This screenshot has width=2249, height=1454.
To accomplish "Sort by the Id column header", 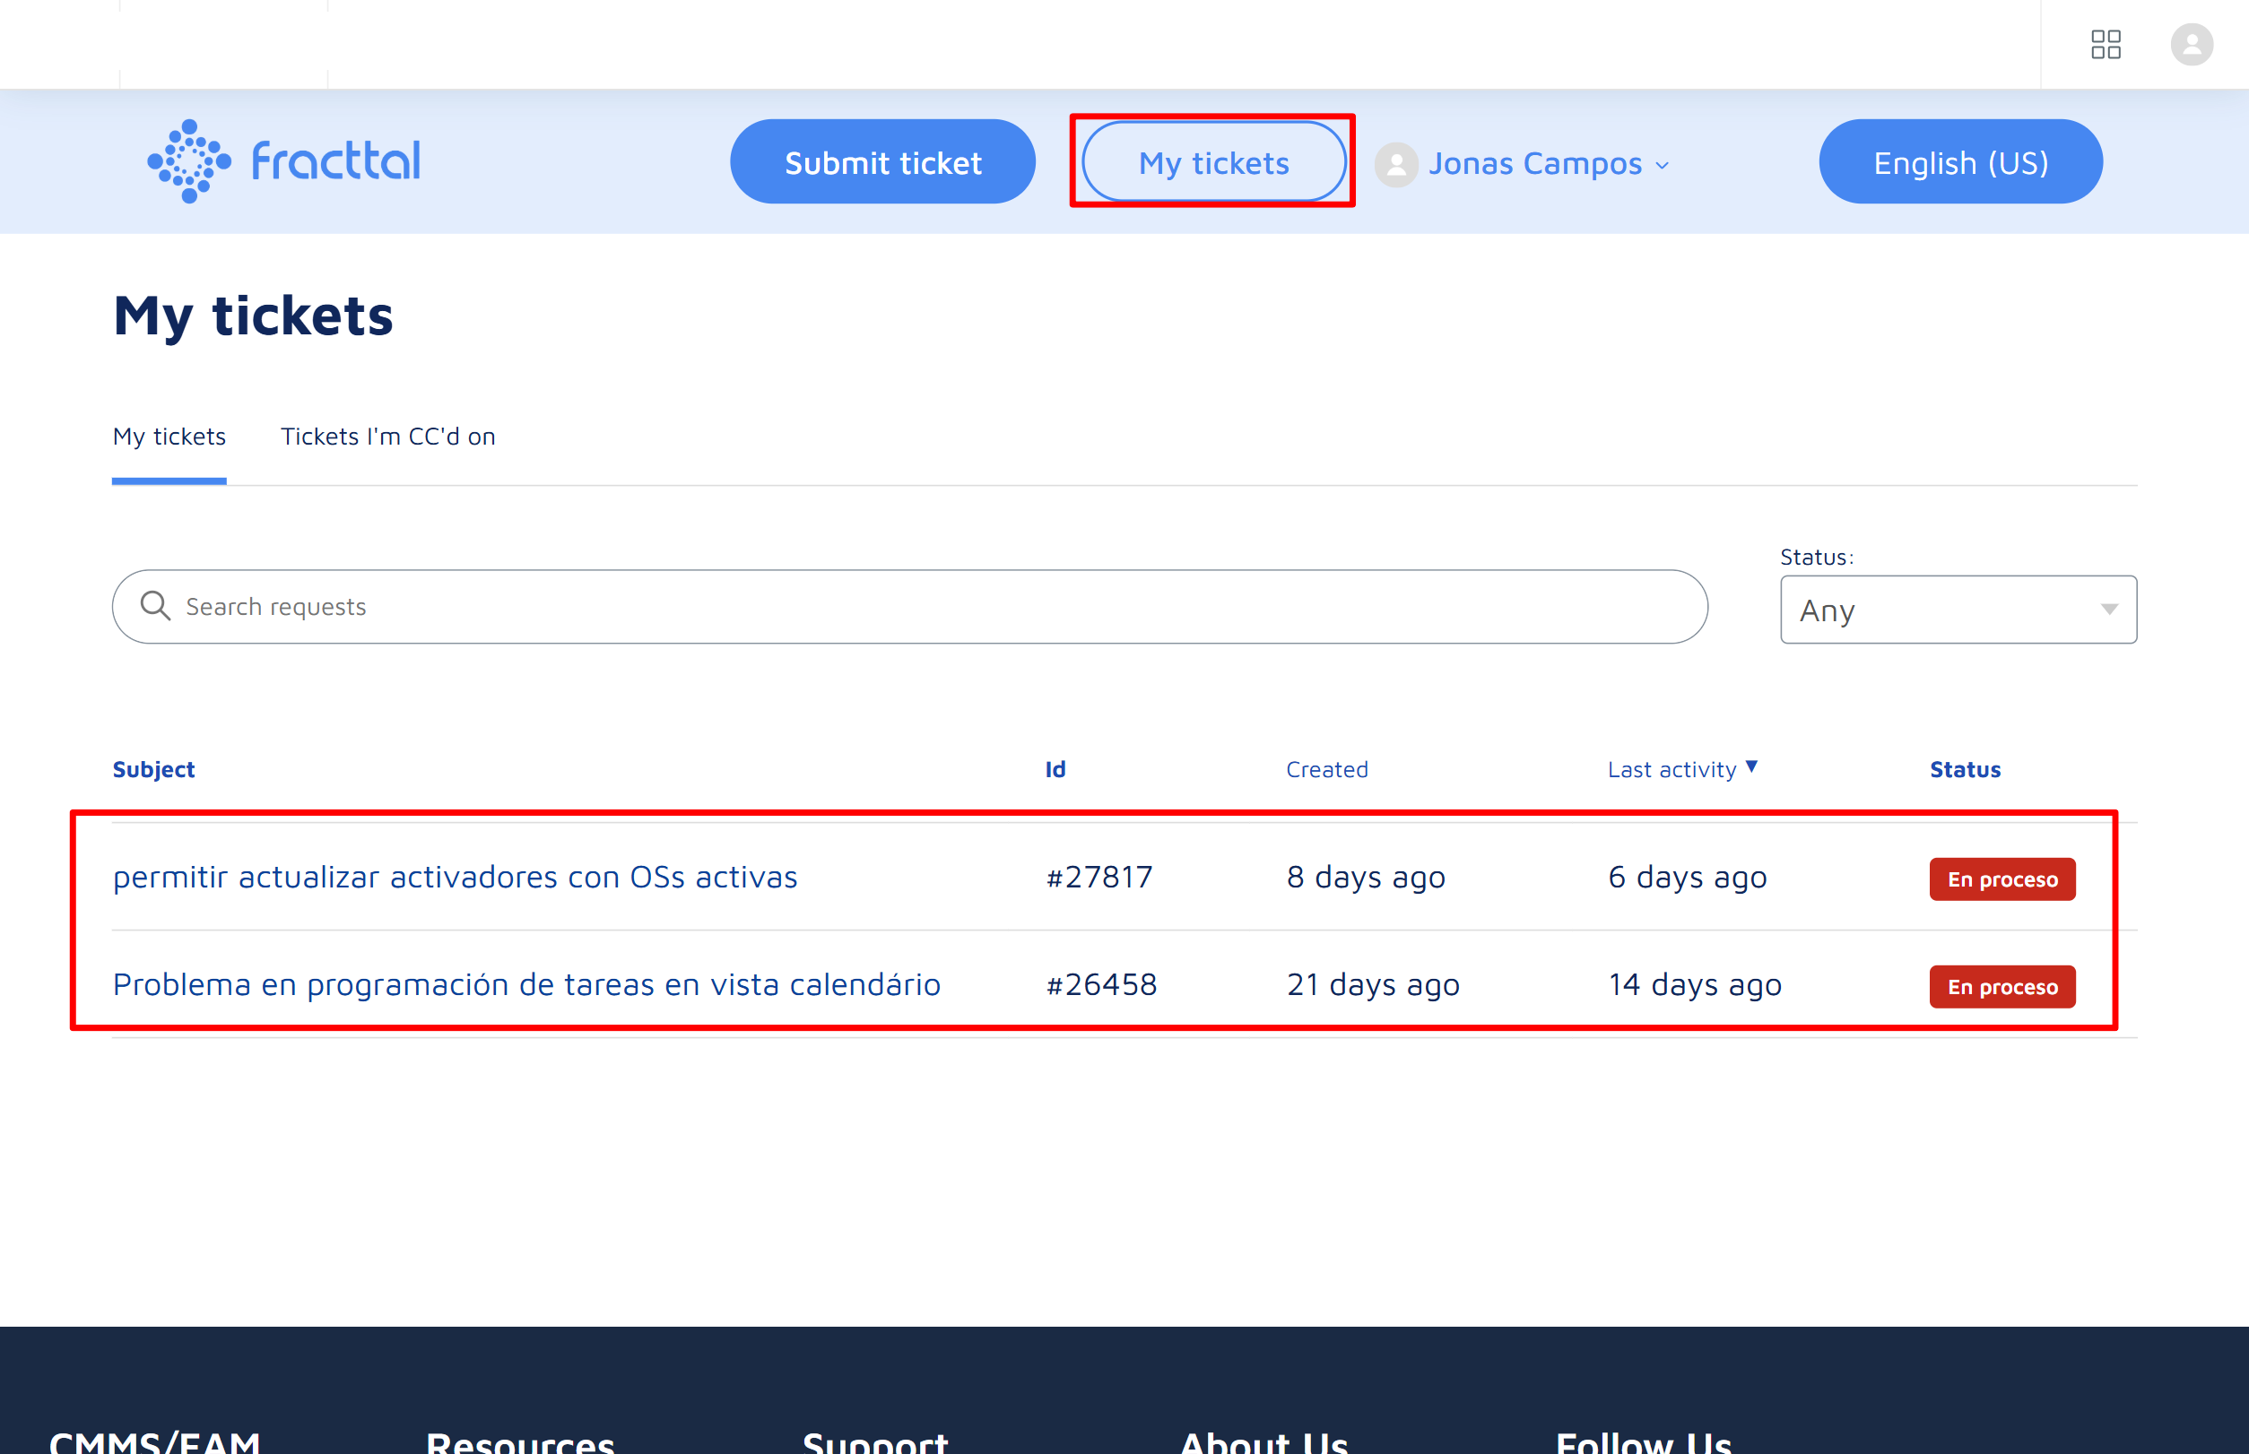I will click(x=1055, y=769).
